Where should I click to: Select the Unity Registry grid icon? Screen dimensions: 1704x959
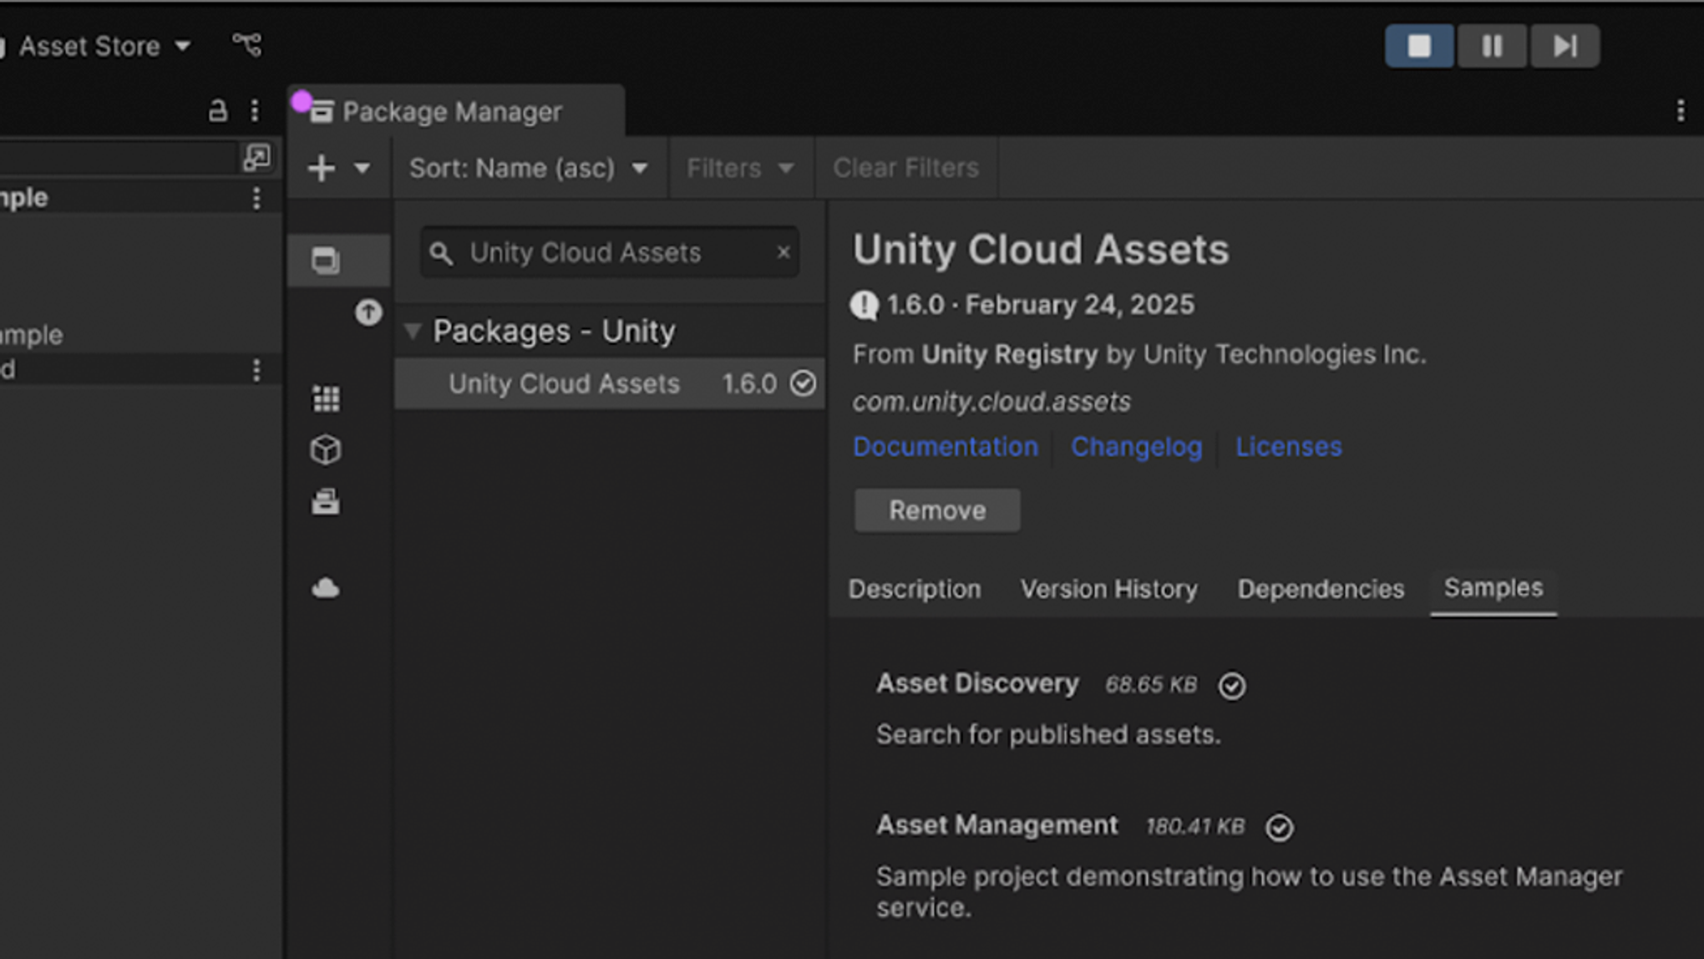(x=326, y=398)
